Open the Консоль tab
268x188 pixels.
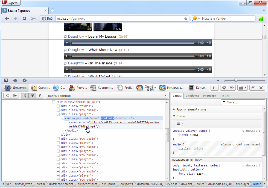[x=198, y=88]
